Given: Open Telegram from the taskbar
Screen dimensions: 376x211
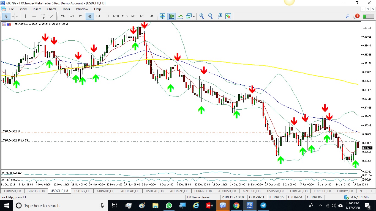Looking at the screenshot, I should coord(263,206).
